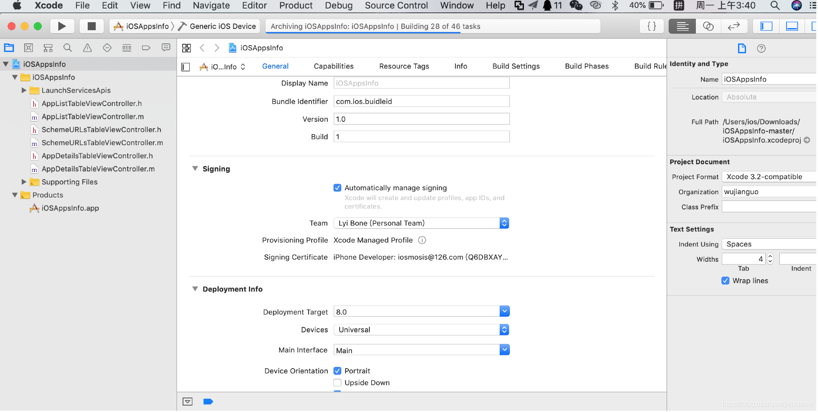The height and width of the screenshot is (412, 818).
Task: Click the Version input field
Action: pos(421,119)
